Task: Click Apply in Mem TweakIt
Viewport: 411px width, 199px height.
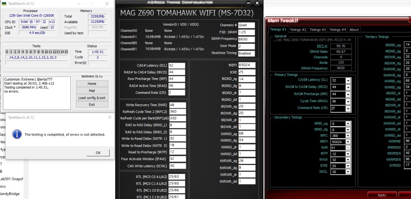Action: coord(382,195)
